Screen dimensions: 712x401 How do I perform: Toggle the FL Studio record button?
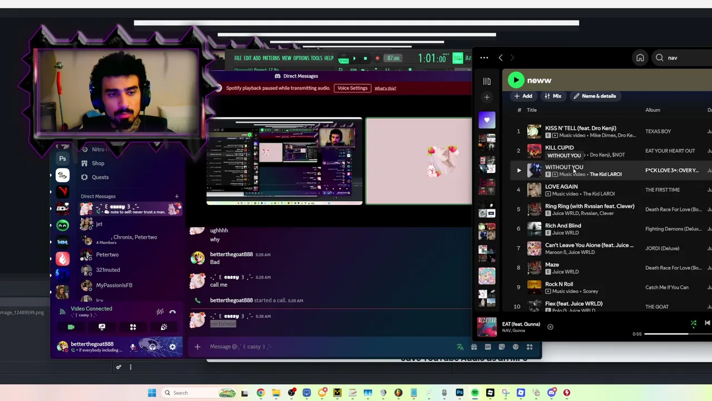[377, 58]
